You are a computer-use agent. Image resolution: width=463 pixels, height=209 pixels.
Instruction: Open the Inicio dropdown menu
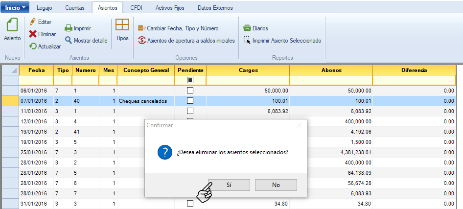(15, 7)
